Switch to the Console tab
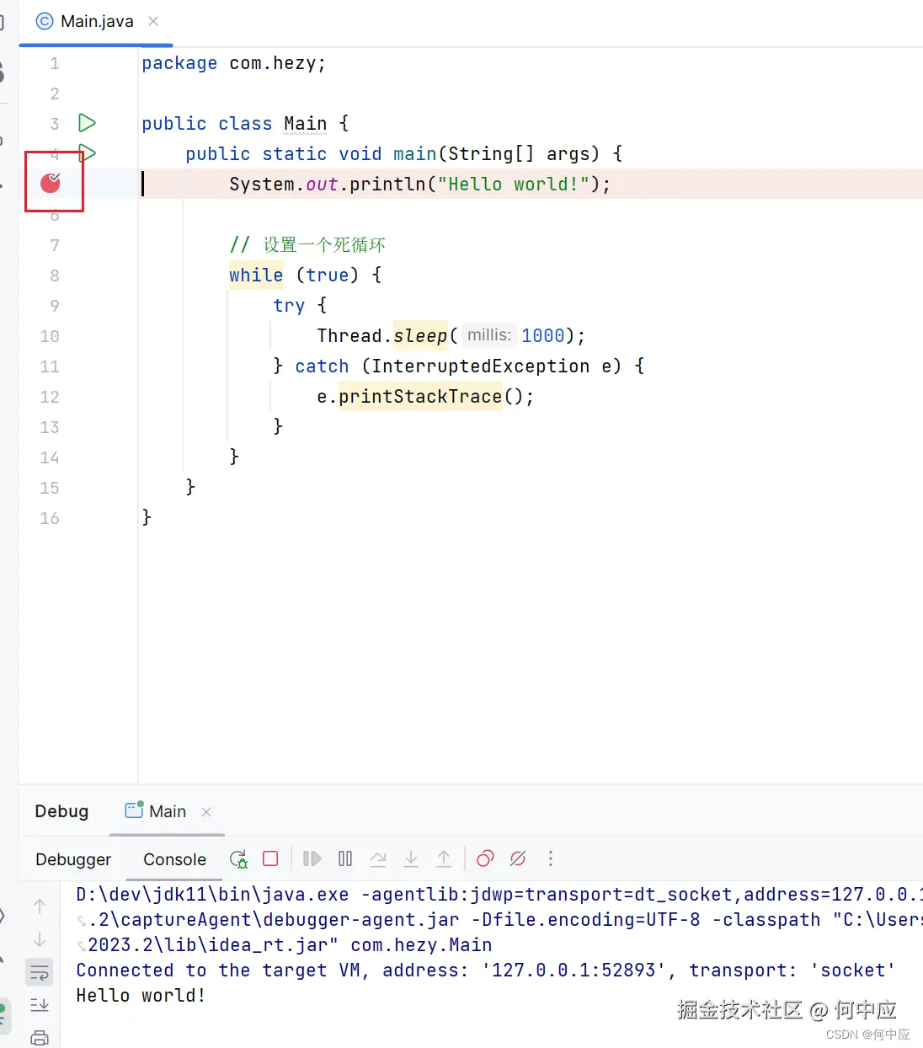The height and width of the screenshot is (1048, 923). point(174,859)
